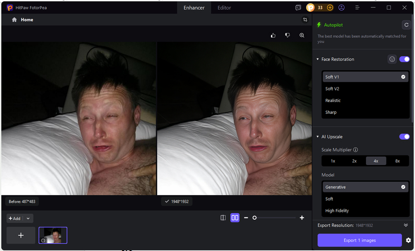Switch to the Enhancer tab
Screen dimensions: 415x251
(194, 8)
